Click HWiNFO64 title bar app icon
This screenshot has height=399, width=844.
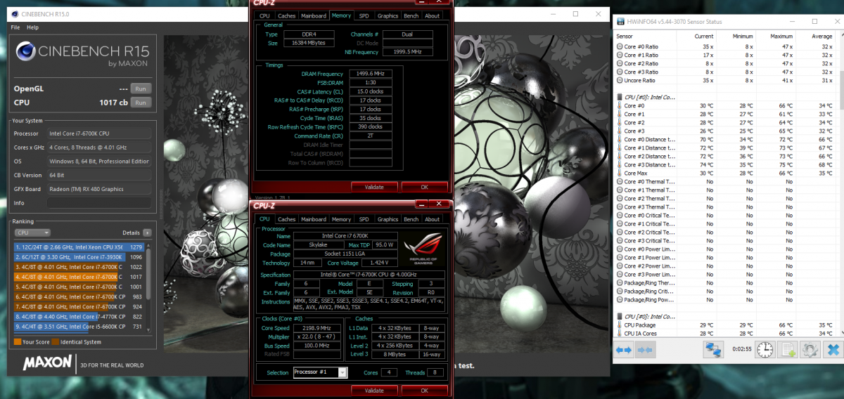click(x=620, y=22)
